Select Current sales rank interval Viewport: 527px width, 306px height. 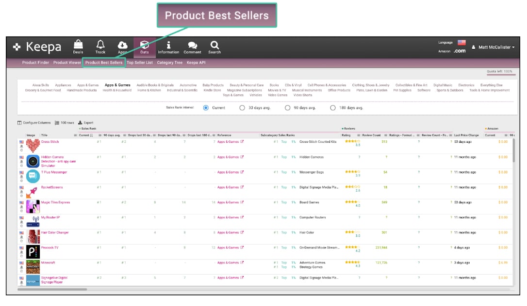point(206,108)
